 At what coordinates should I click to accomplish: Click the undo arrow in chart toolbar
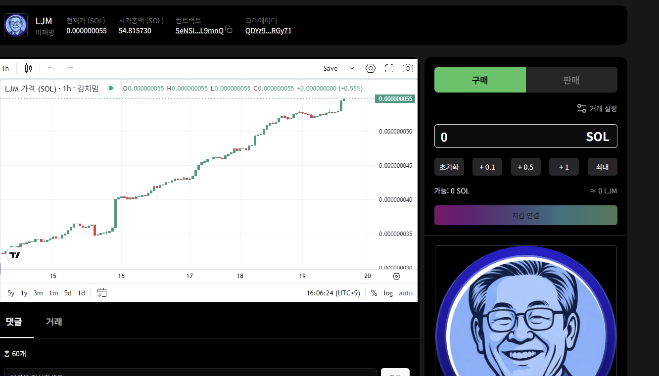point(51,68)
